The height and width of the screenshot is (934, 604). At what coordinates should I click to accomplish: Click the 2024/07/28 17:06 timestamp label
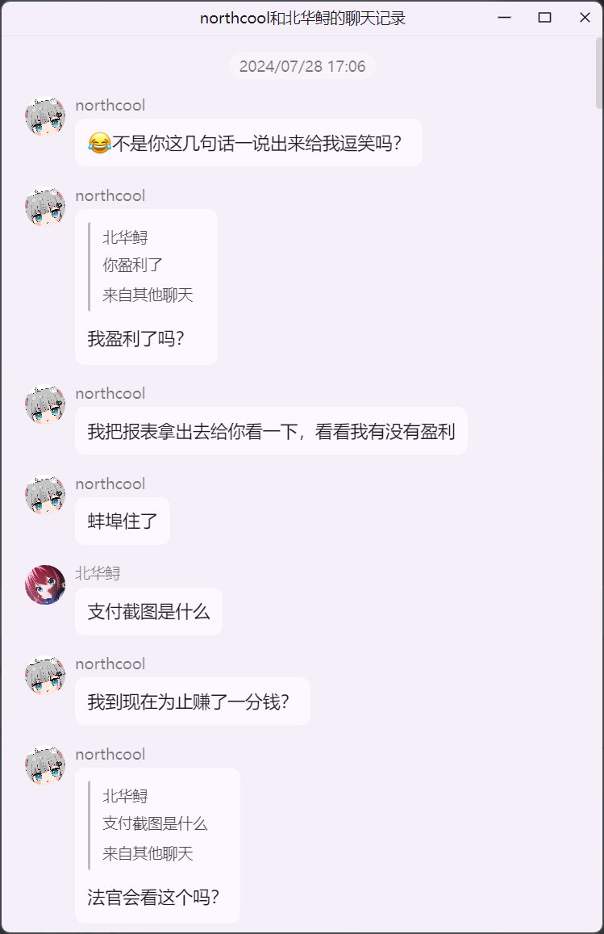tap(302, 66)
